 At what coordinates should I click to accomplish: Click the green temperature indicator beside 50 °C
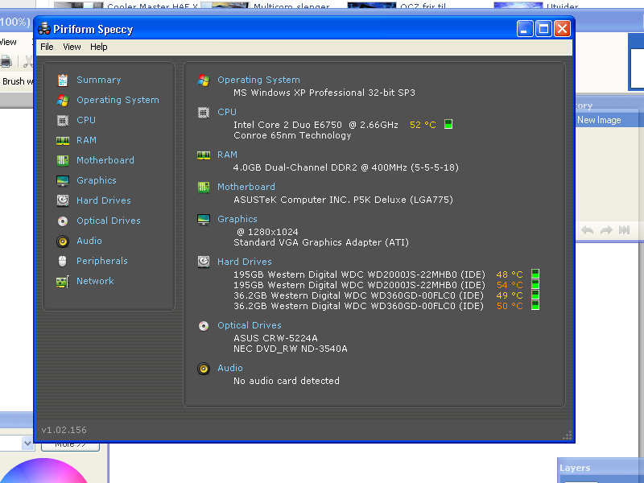point(535,305)
